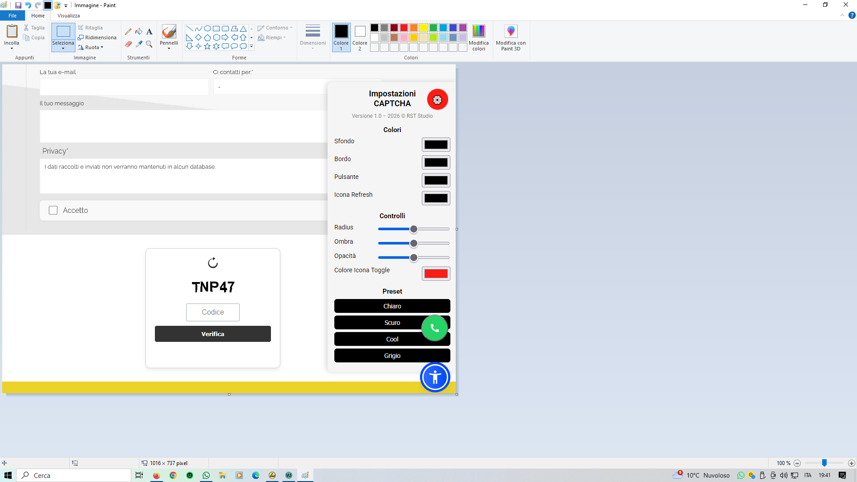857x482 pixels.
Task: Select the Color picker eyedropper tool
Action: [x=139, y=44]
